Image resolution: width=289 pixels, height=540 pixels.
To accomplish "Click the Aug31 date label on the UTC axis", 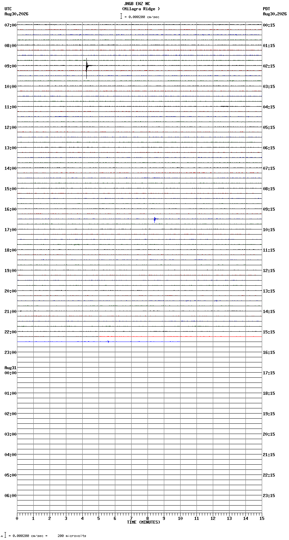I will click(11, 368).
